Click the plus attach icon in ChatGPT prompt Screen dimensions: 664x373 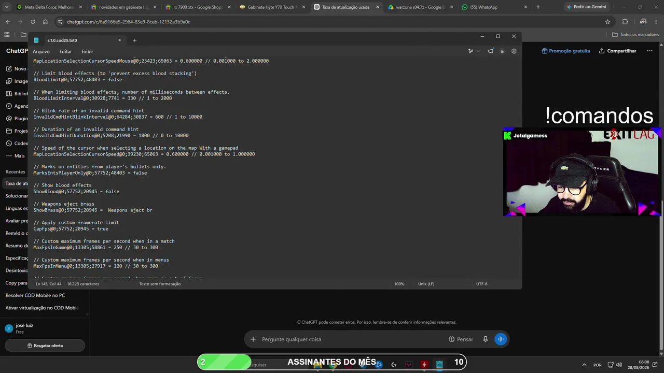tap(253, 339)
